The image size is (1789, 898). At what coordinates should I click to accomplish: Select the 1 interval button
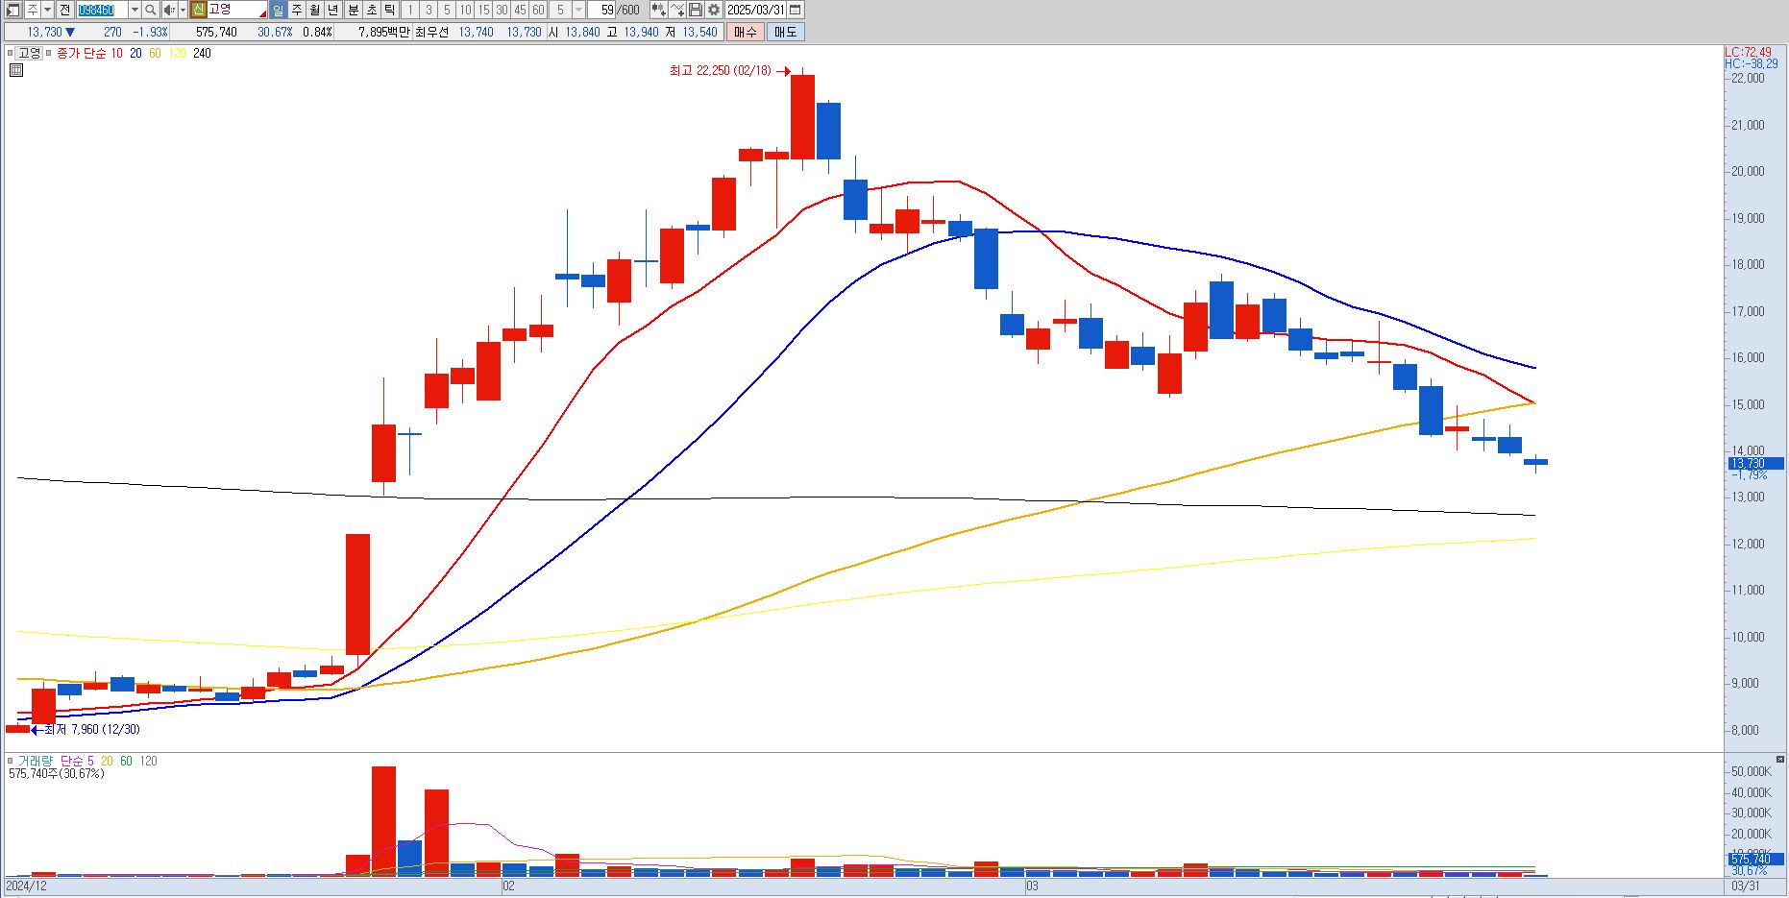click(410, 10)
